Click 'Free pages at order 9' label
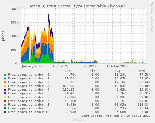The height and width of the screenshot is (123, 155). (29, 108)
